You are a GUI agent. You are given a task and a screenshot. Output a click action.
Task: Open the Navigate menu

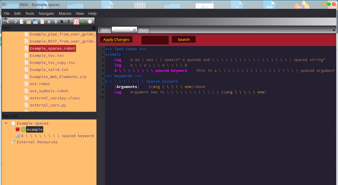[46, 13]
